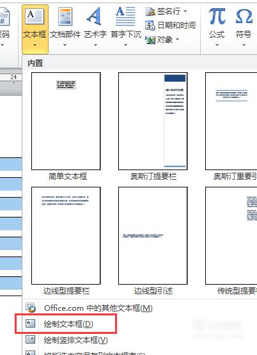The width and height of the screenshot is (257, 355).
Task: Click the Office.com text boxes globe icon
Action: 30,308
